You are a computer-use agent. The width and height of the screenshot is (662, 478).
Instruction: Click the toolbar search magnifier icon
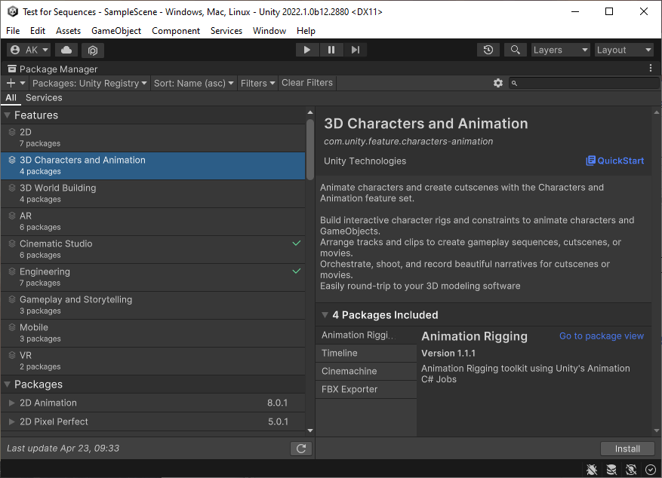point(515,51)
